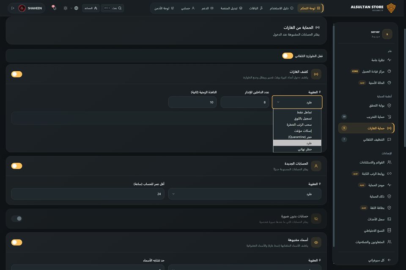The height and width of the screenshot is (270, 406).
Task: Open the language globe dropdown
Action: click(74, 8)
